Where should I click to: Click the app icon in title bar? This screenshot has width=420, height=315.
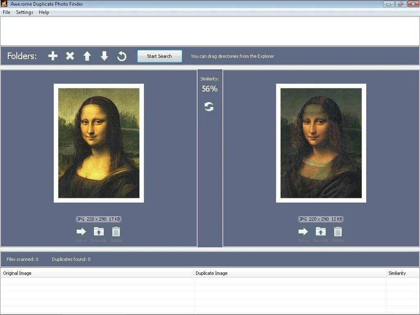coord(4,4)
